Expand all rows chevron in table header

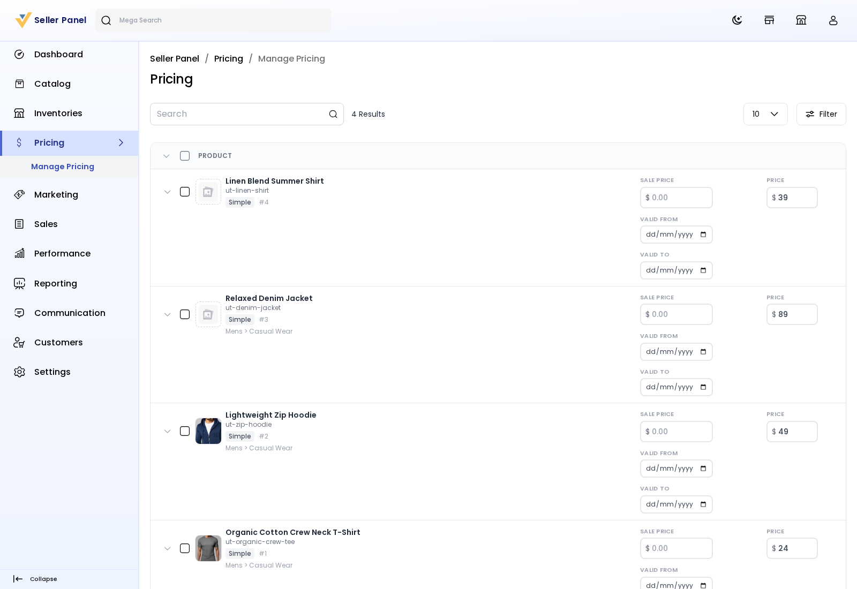tap(167, 156)
